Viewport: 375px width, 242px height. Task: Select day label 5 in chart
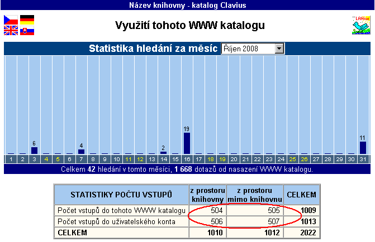point(58,159)
